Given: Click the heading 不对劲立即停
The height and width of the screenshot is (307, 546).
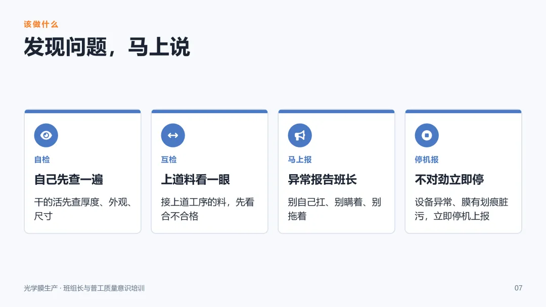Looking at the screenshot, I should [x=449, y=179].
